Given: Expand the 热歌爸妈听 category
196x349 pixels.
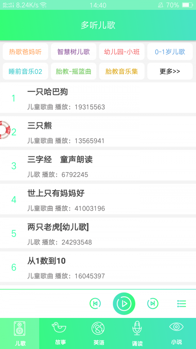Looking at the screenshot, I should 25,52.
